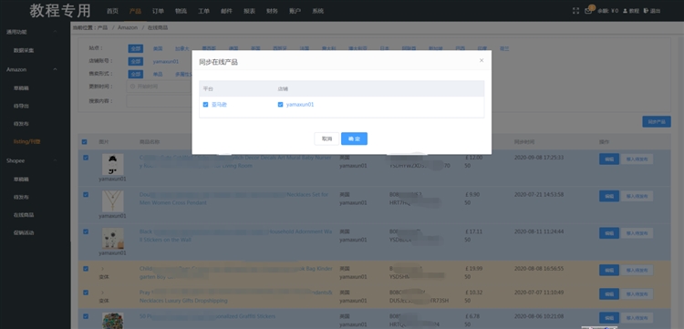
Task: Open the 工单 top menu
Action: 203,11
